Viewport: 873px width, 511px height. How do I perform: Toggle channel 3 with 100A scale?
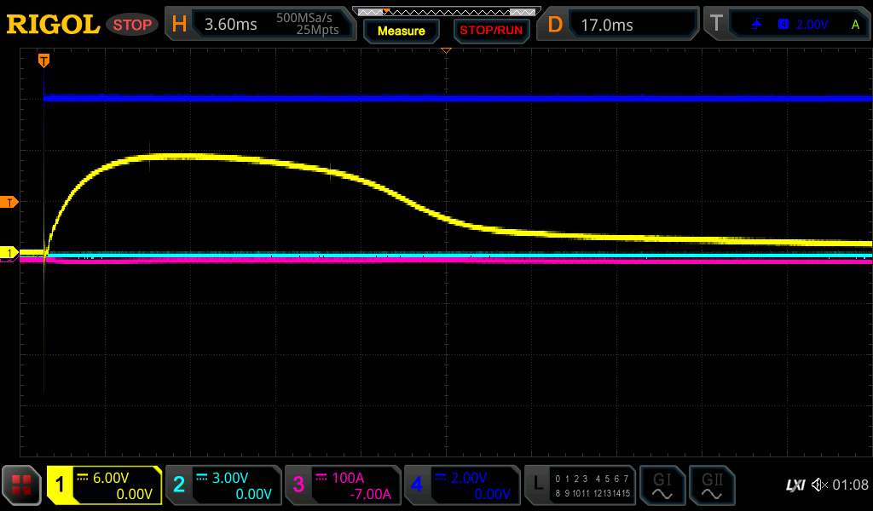pyautogui.click(x=343, y=485)
